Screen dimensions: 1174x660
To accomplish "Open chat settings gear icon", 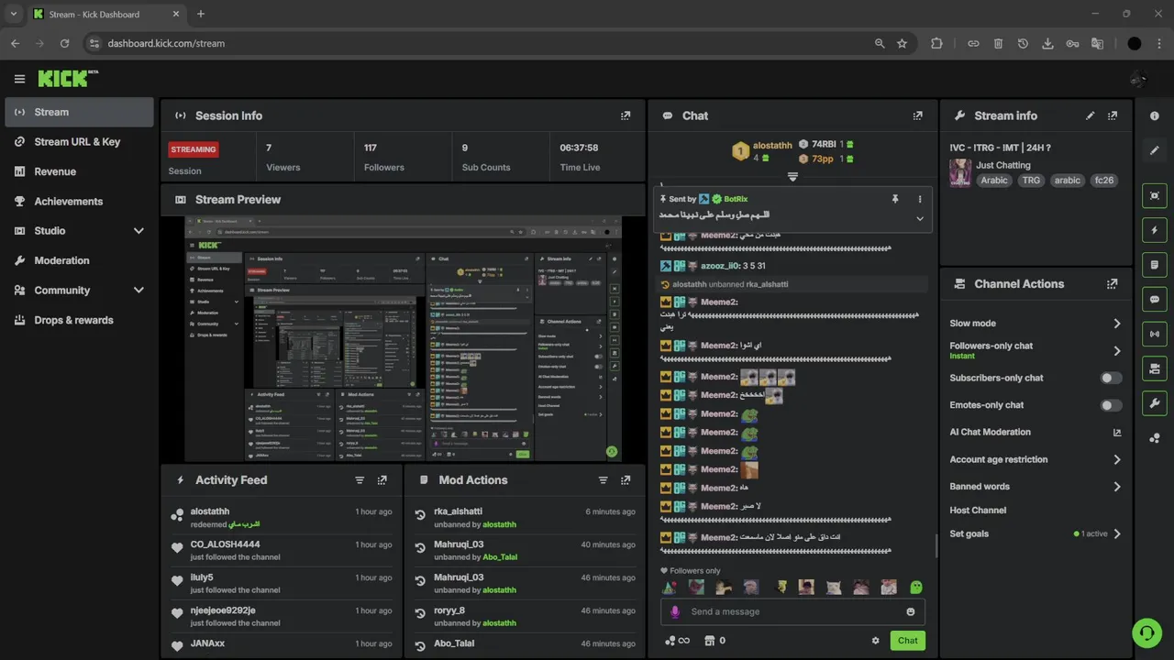I will 875,641.
